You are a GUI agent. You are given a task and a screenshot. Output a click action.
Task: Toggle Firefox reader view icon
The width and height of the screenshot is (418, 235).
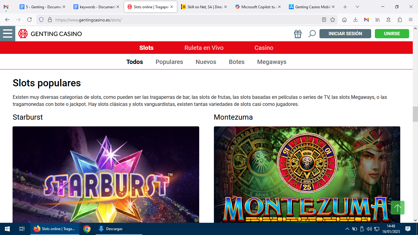click(324, 20)
